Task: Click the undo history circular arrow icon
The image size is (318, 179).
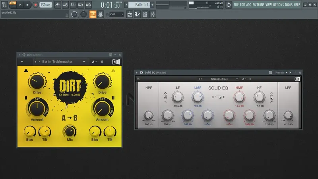Action: pyautogui.click(x=229, y=5)
